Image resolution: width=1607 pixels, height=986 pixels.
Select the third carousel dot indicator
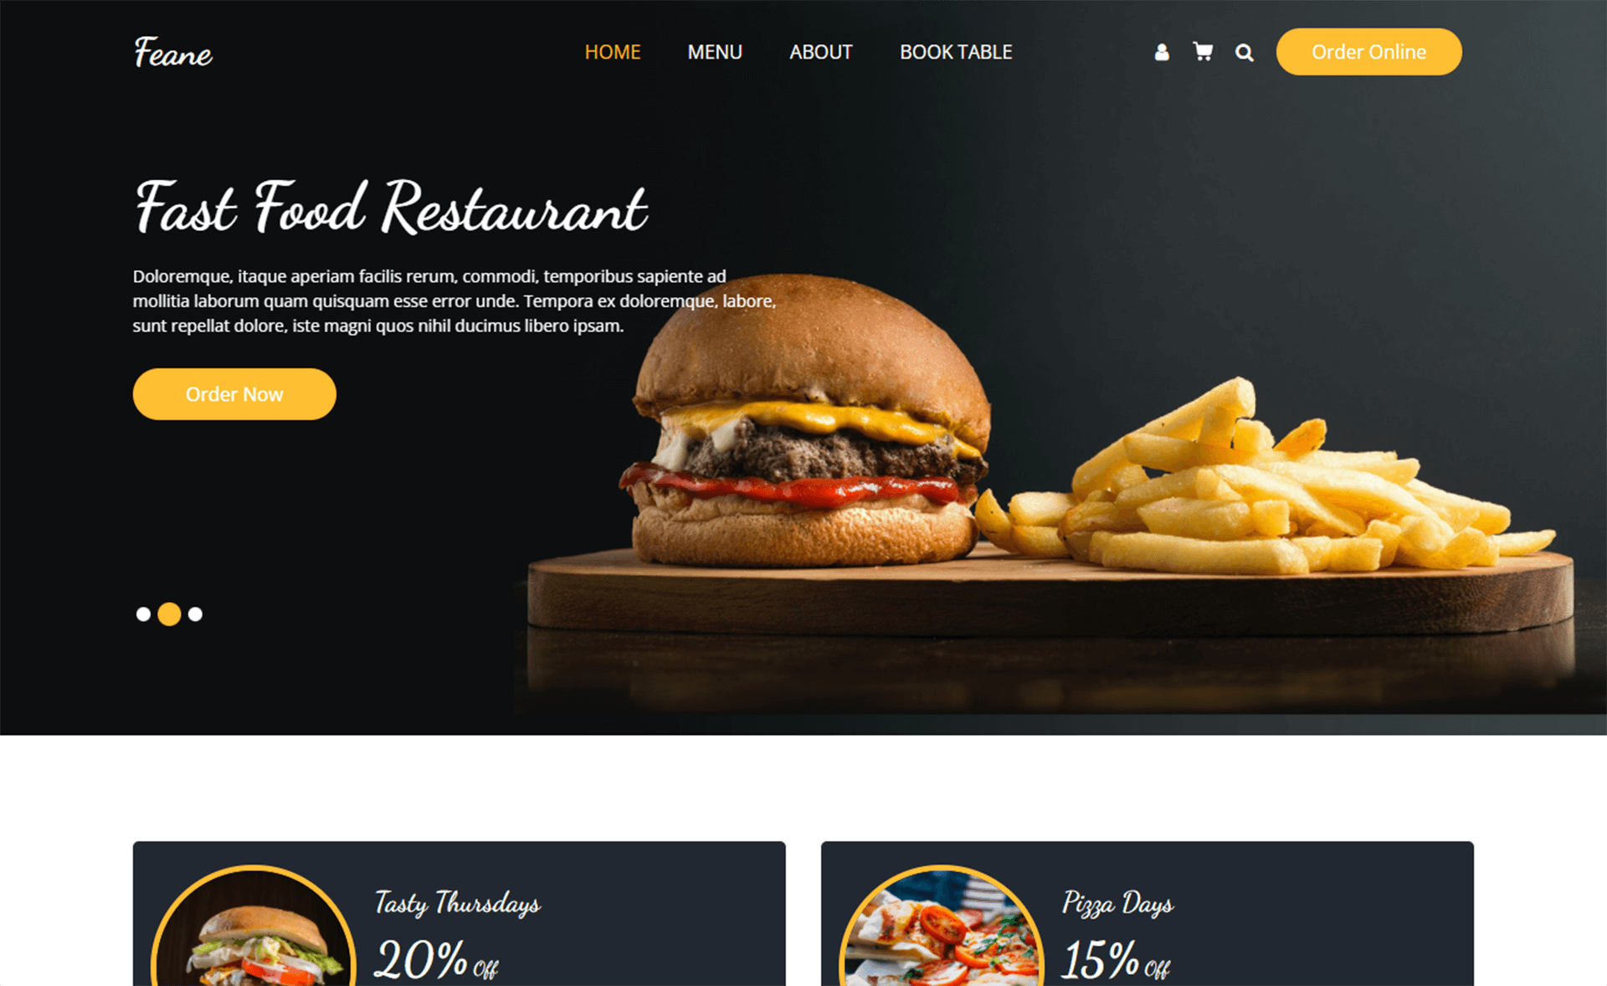click(197, 613)
